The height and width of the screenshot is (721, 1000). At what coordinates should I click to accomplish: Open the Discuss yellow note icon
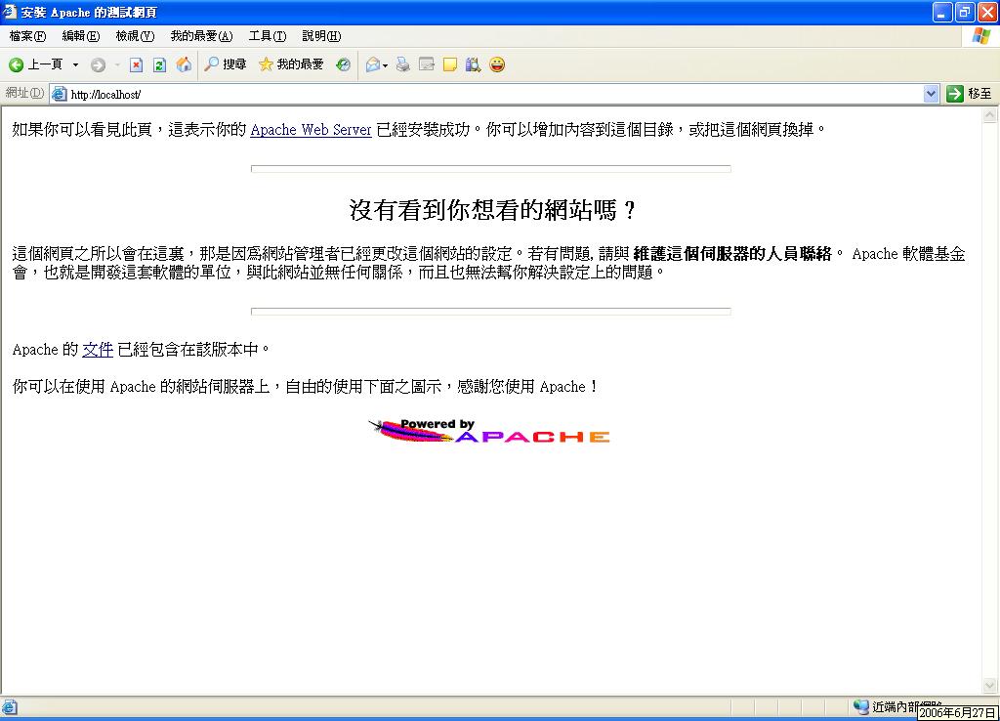click(449, 64)
